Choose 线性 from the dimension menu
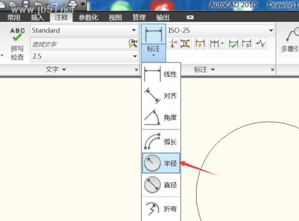 161,74
